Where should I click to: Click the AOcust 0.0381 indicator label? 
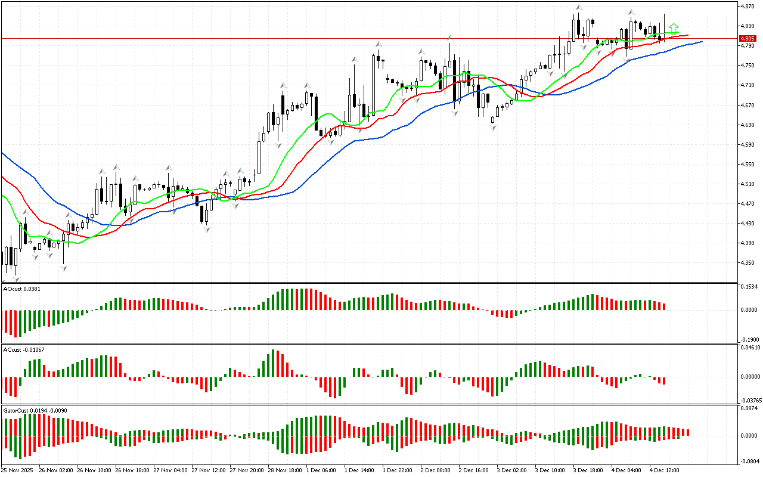(21, 289)
